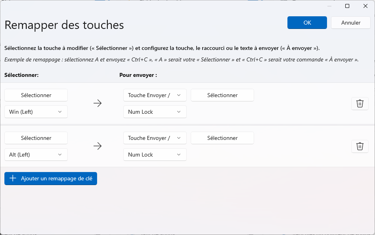
Task: Click the arrow icon in the Win (Left) row
Action: pyautogui.click(x=98, y=103)
